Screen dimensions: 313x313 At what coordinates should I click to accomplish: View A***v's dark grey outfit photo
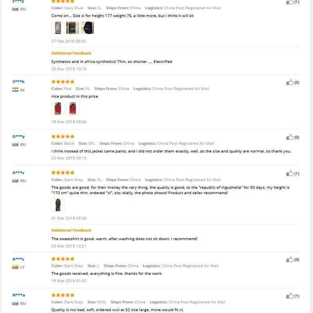click(58, 205)
